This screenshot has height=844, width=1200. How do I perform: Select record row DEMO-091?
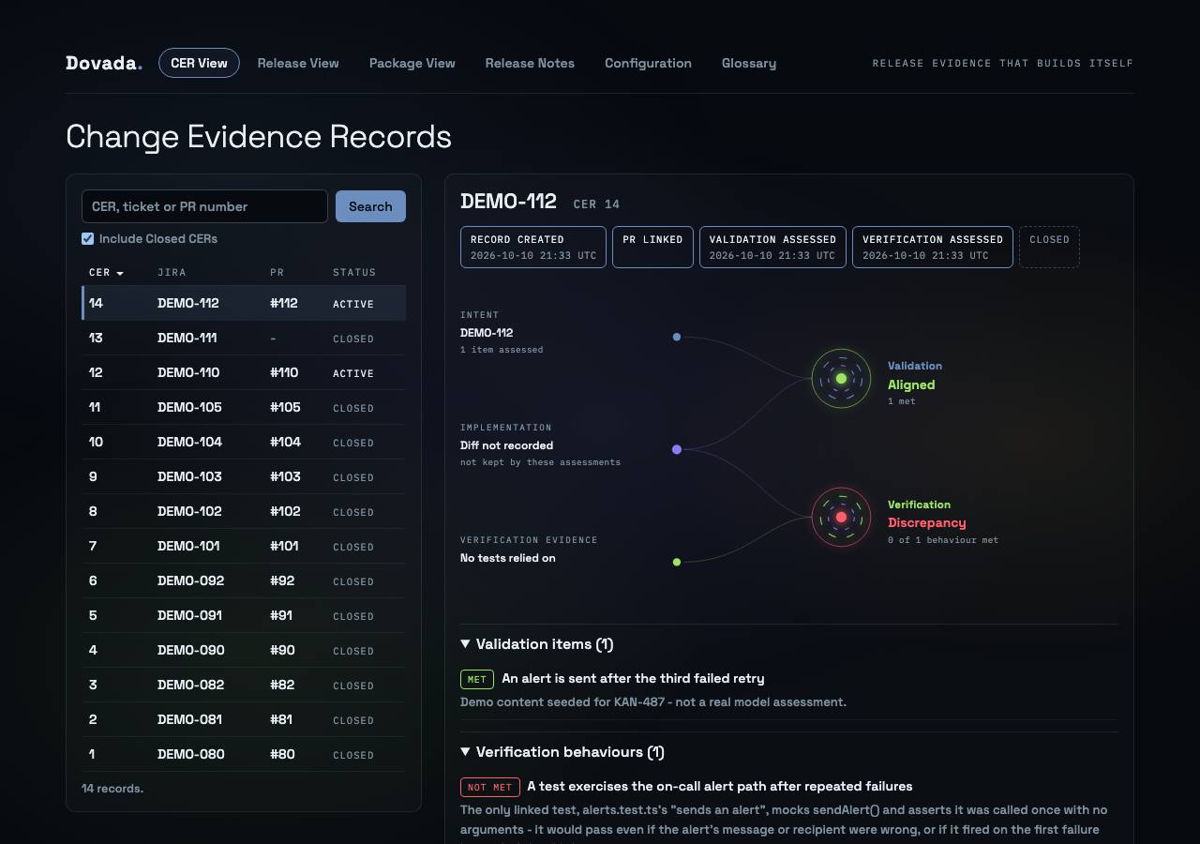tap(244, 615)
